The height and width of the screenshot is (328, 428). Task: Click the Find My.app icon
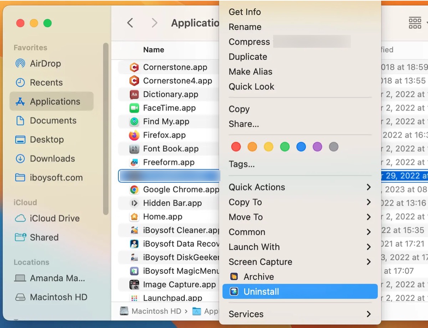134,122
